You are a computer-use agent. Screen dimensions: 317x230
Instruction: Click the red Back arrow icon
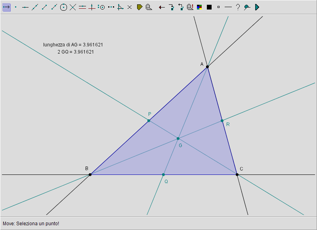(x=162, y=8)
